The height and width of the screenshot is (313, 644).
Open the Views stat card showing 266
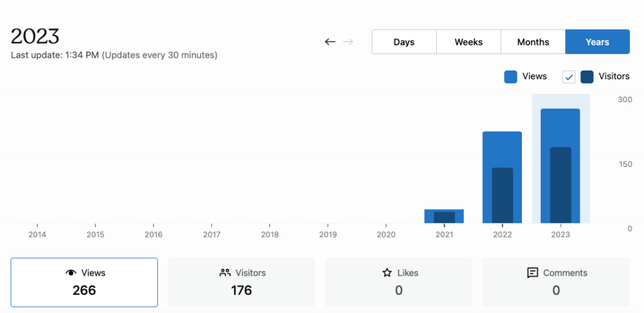pyautogui.click(x=84, y=282)
